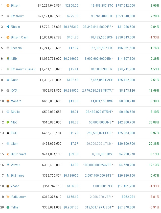
Task: Click IOTA volume $8,373,190 link
Action: click(127, 91)
